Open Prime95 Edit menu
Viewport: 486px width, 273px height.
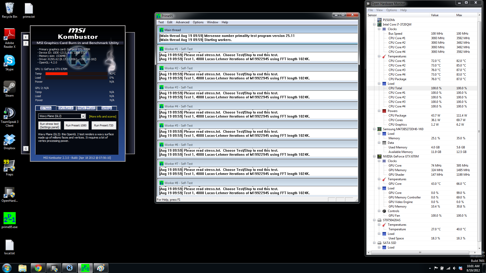[170, 22]
